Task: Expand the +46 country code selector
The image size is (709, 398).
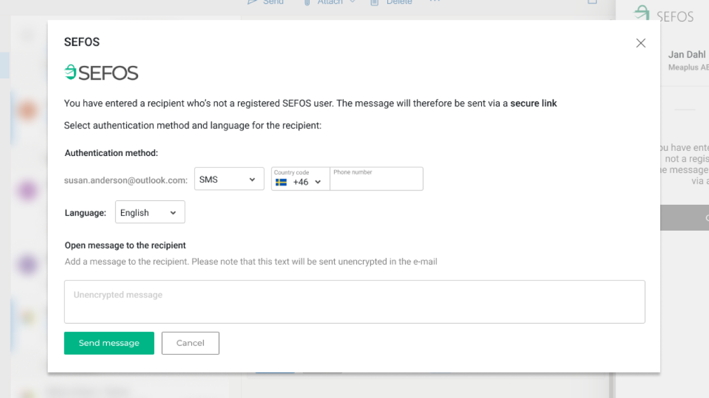Action: (x=300, y=182)
